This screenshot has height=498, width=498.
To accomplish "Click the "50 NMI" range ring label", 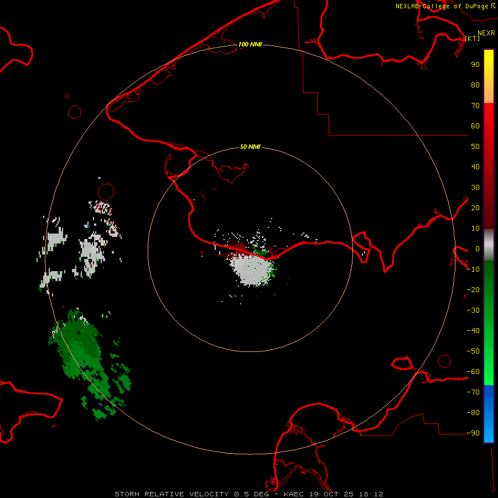I will click(250, 147).
